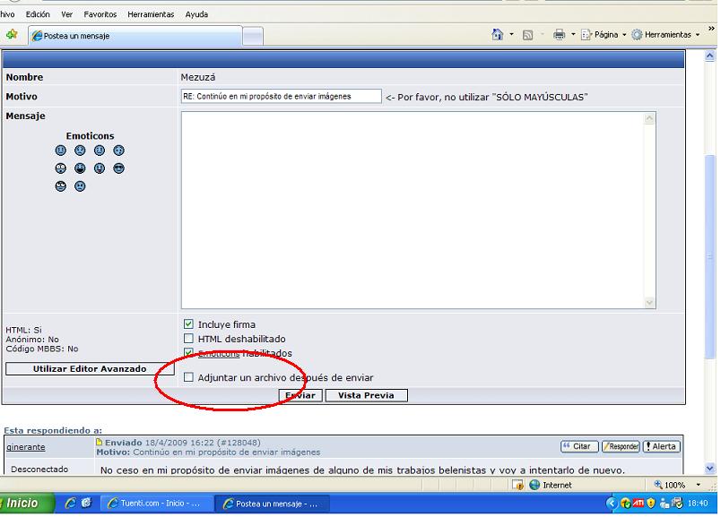Click the ATI tray icon
The width and height of the screenshot is (721, 517).
638,504
